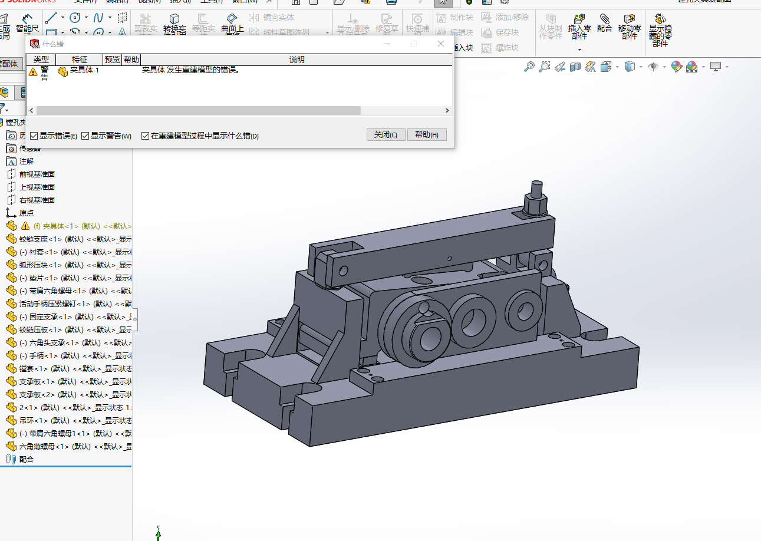Viewport: 761px width, 541px height.
Task: Click the 关闭(C) button
Action: 386,135
